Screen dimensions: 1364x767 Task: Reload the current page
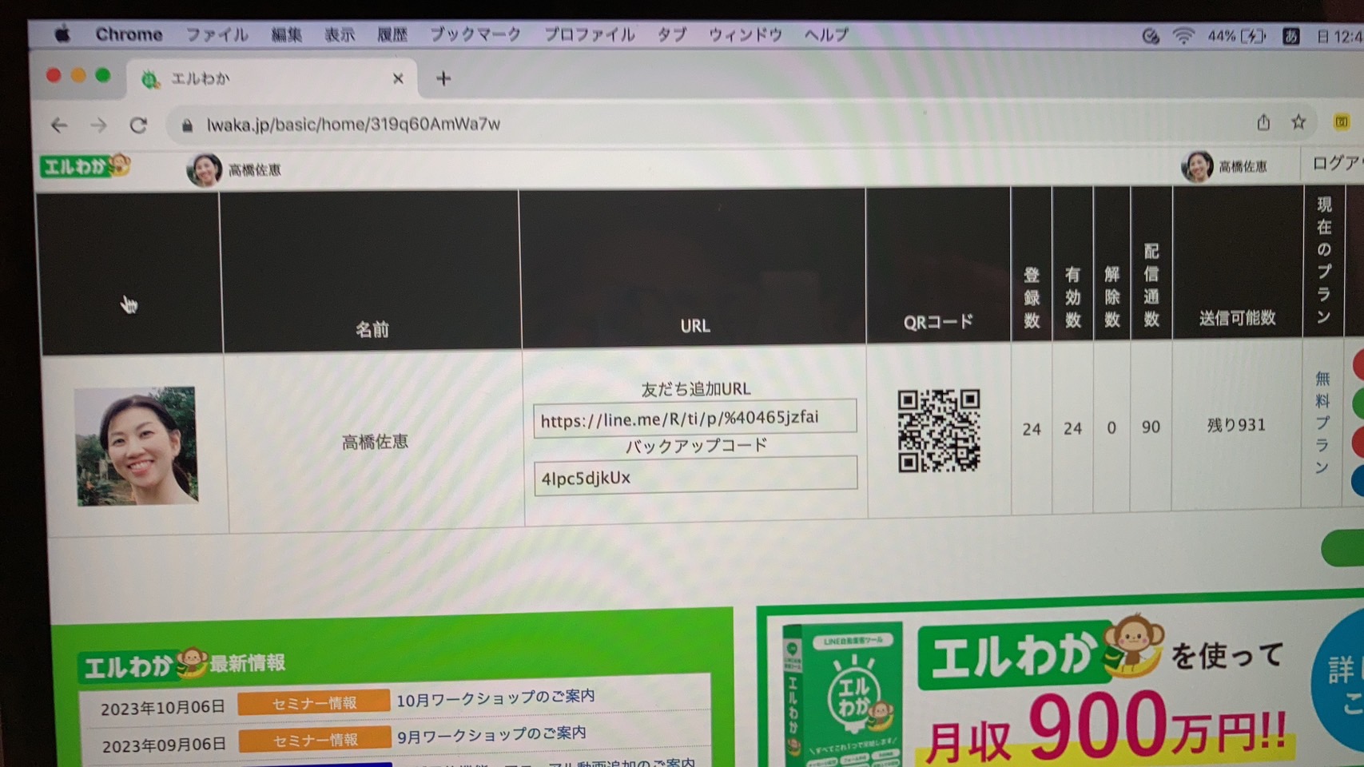click(138, 125)
